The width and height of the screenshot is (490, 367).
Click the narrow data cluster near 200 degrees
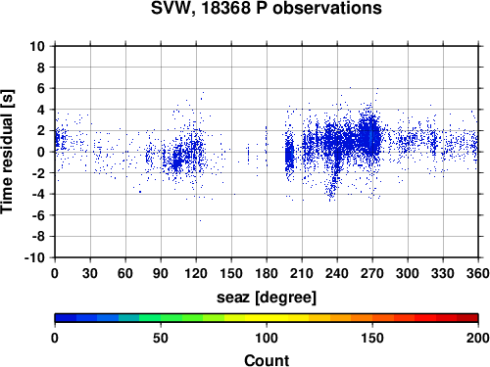point(289,155)
